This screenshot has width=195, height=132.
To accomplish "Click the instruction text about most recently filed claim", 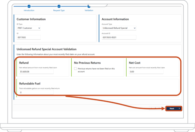I will (56, 54).
